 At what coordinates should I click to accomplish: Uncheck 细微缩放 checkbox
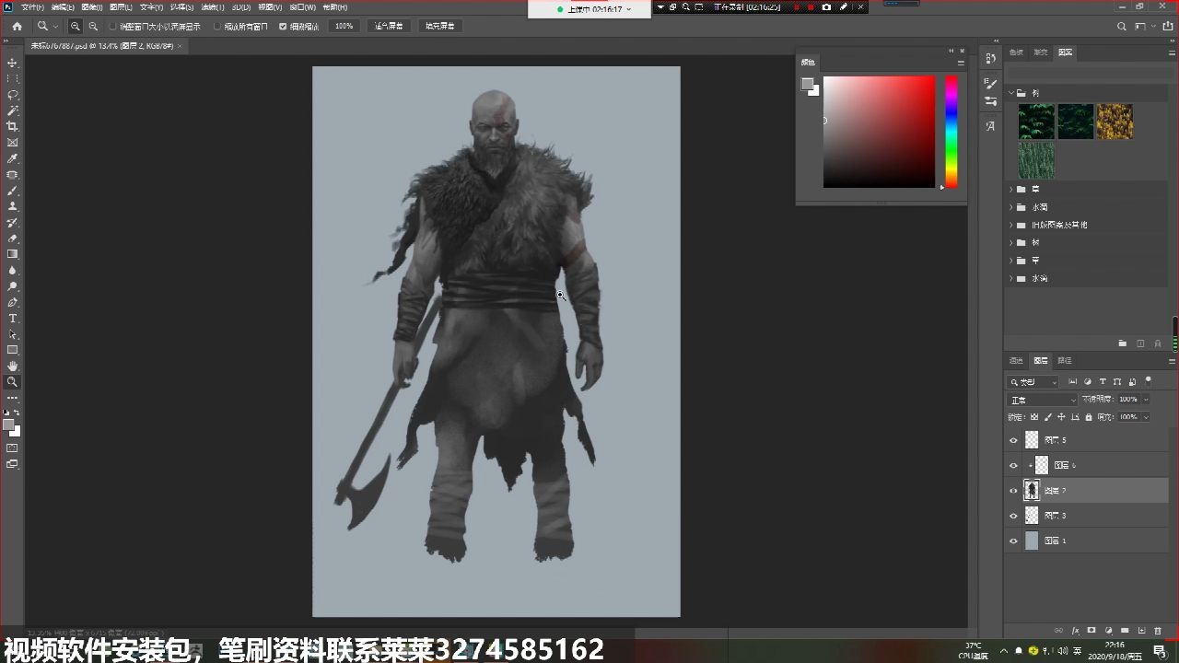coord(283,27)
